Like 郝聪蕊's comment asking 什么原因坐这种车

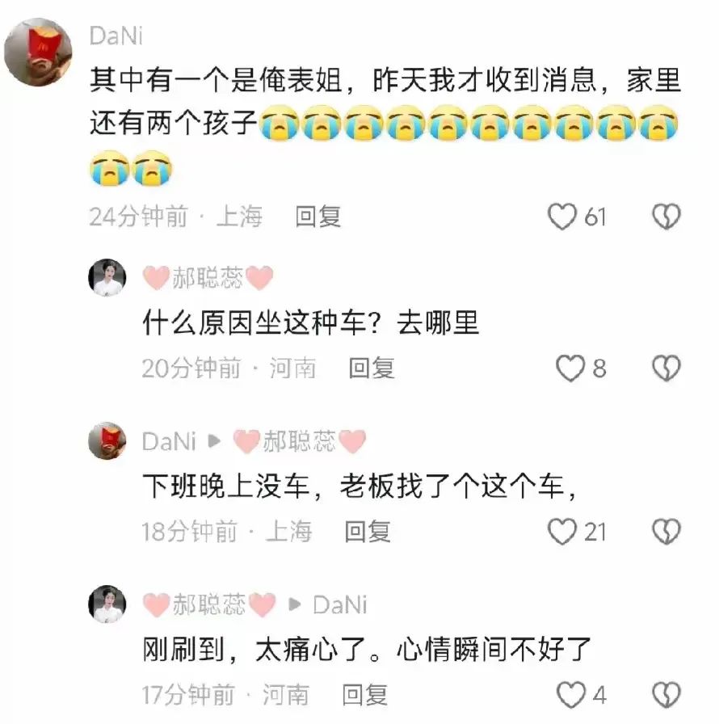570,368
